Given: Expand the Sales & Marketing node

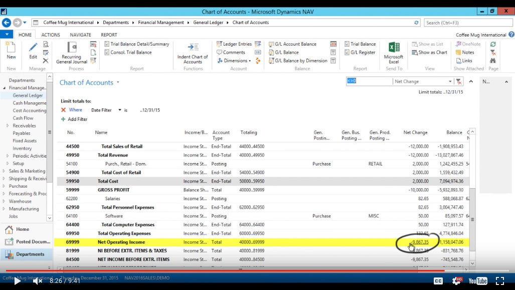Looking at the screenshot, I should [4, 171].
